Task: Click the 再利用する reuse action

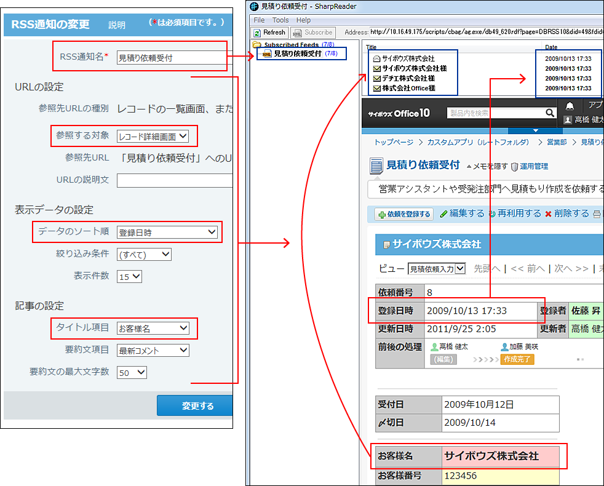Action: pos(515,213)
